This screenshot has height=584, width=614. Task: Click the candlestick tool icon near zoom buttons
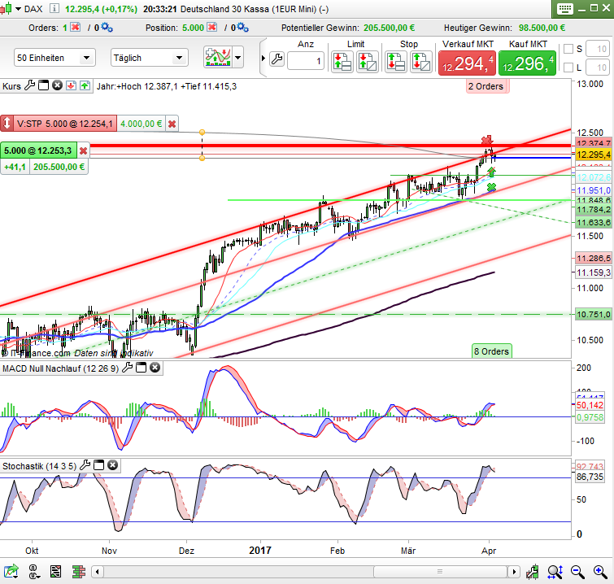pyautogui.click(x=532, y=572)
